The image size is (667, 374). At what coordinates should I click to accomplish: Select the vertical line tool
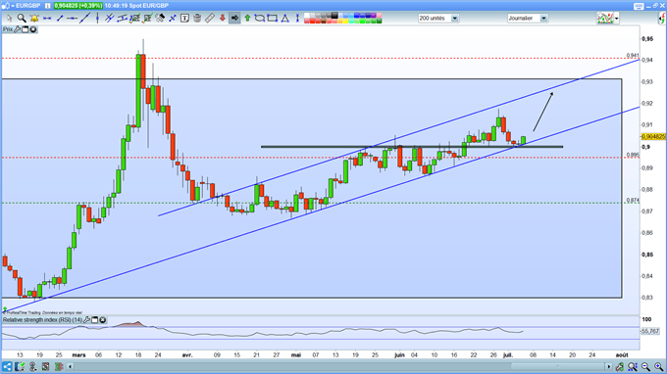click(x=97, y=18)
